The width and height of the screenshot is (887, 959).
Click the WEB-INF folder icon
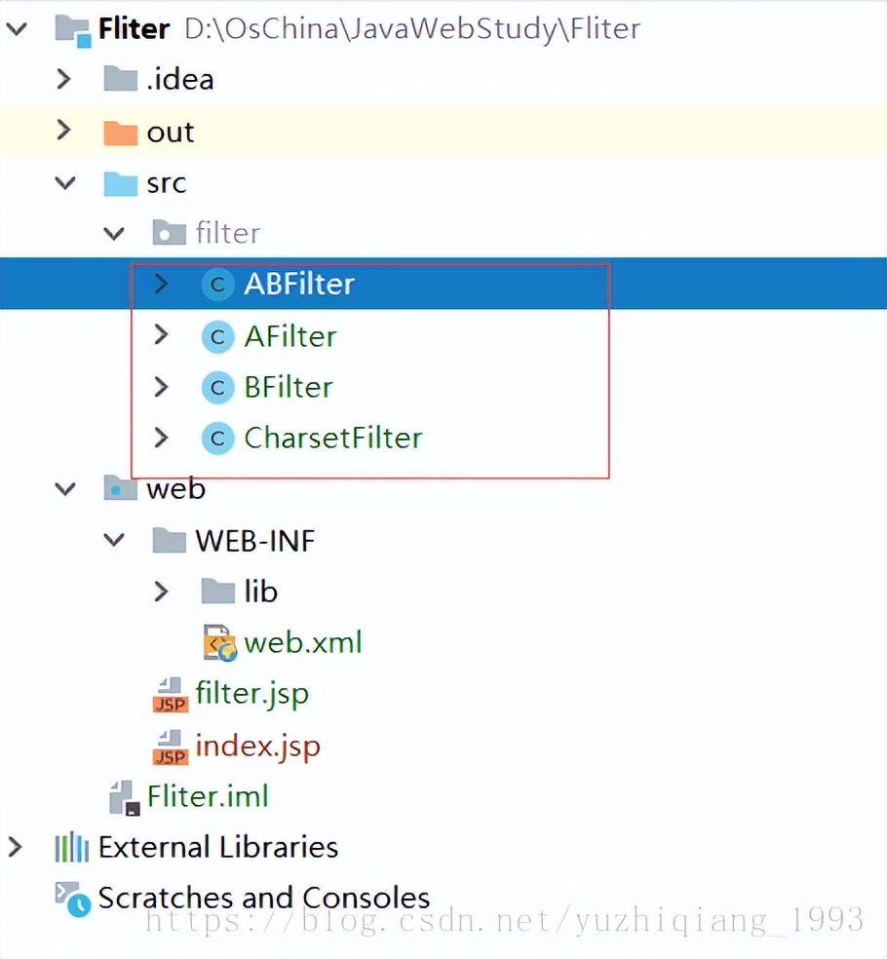pos(169,540)
